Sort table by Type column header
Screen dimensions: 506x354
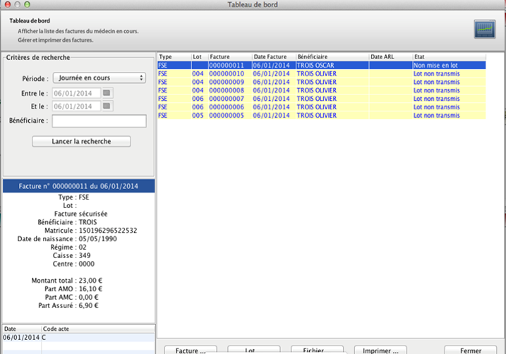point(174,56)
